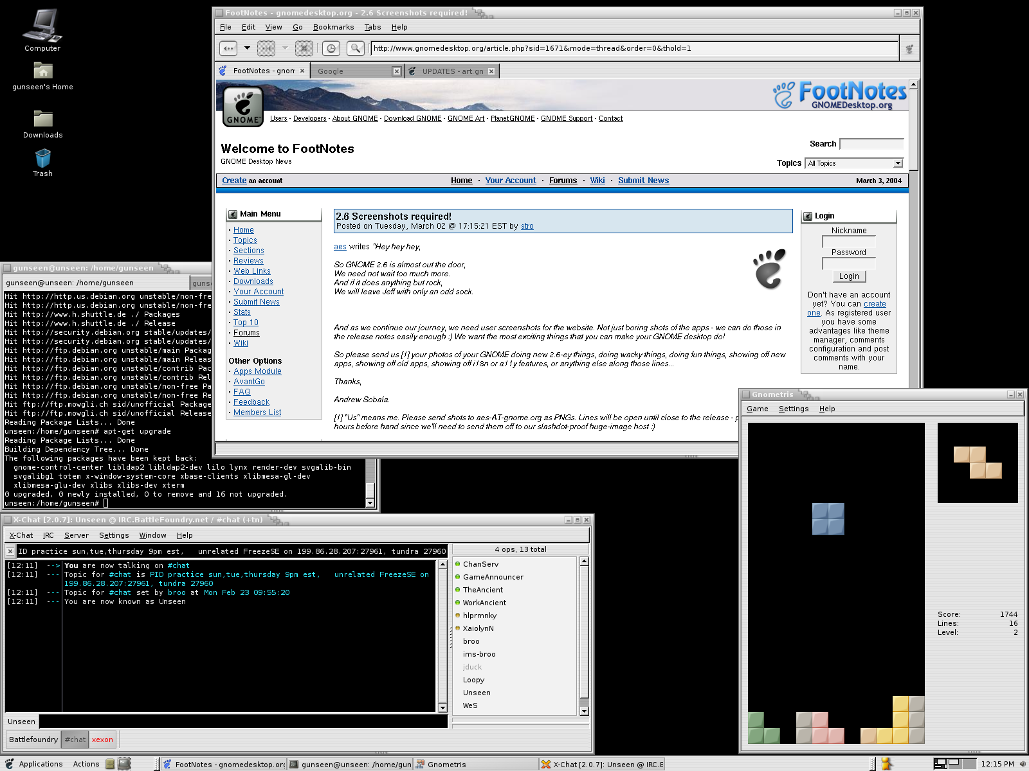The width and height of the screenshot is (1029, 771).
Task: Click the GNOME logo in page header
Action: 242,106
